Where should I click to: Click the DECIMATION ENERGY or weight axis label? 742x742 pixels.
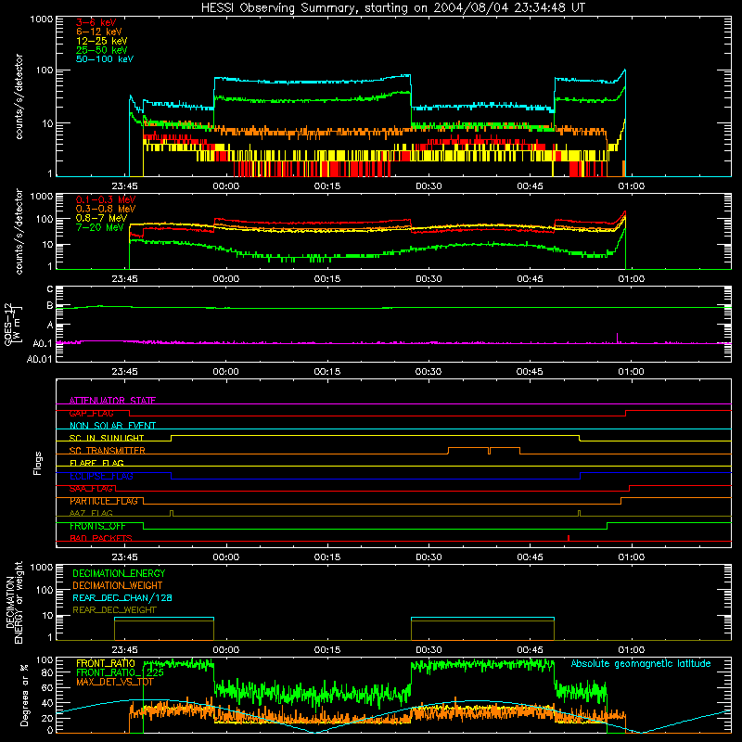point(14,603)
